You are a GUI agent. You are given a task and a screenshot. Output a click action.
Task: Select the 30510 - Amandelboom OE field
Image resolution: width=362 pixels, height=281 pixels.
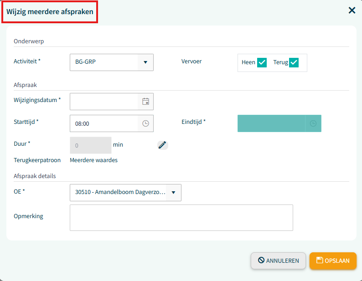click(x=125, y=192)
